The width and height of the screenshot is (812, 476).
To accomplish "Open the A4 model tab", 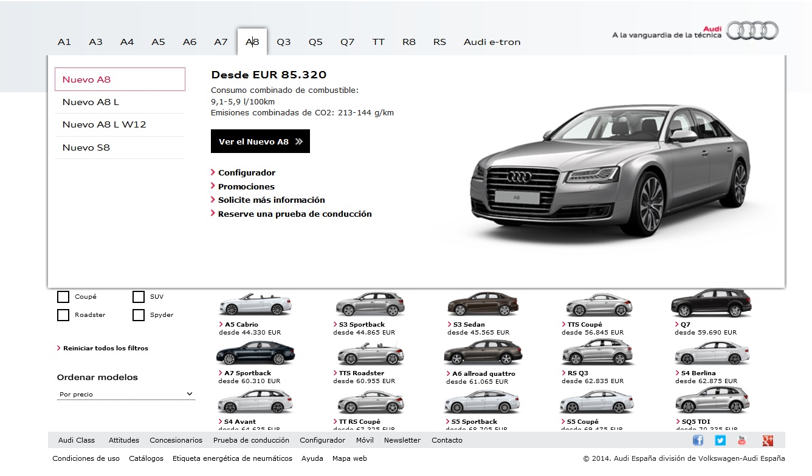I will click(127, 42).
